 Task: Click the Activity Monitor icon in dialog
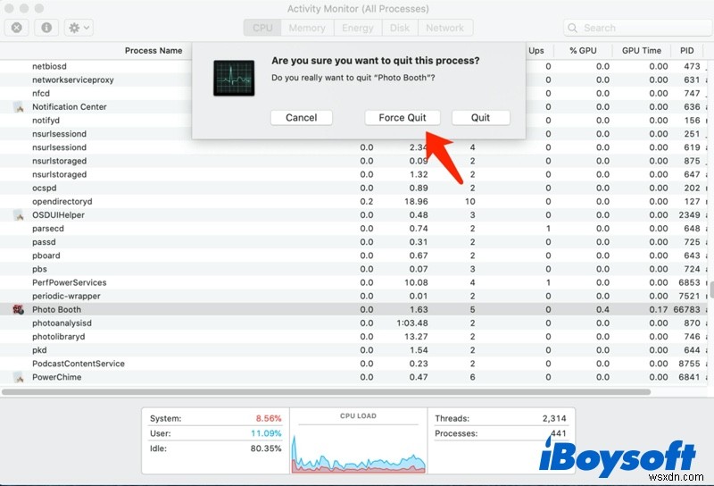pyautogui.click(x=234, y=78)
